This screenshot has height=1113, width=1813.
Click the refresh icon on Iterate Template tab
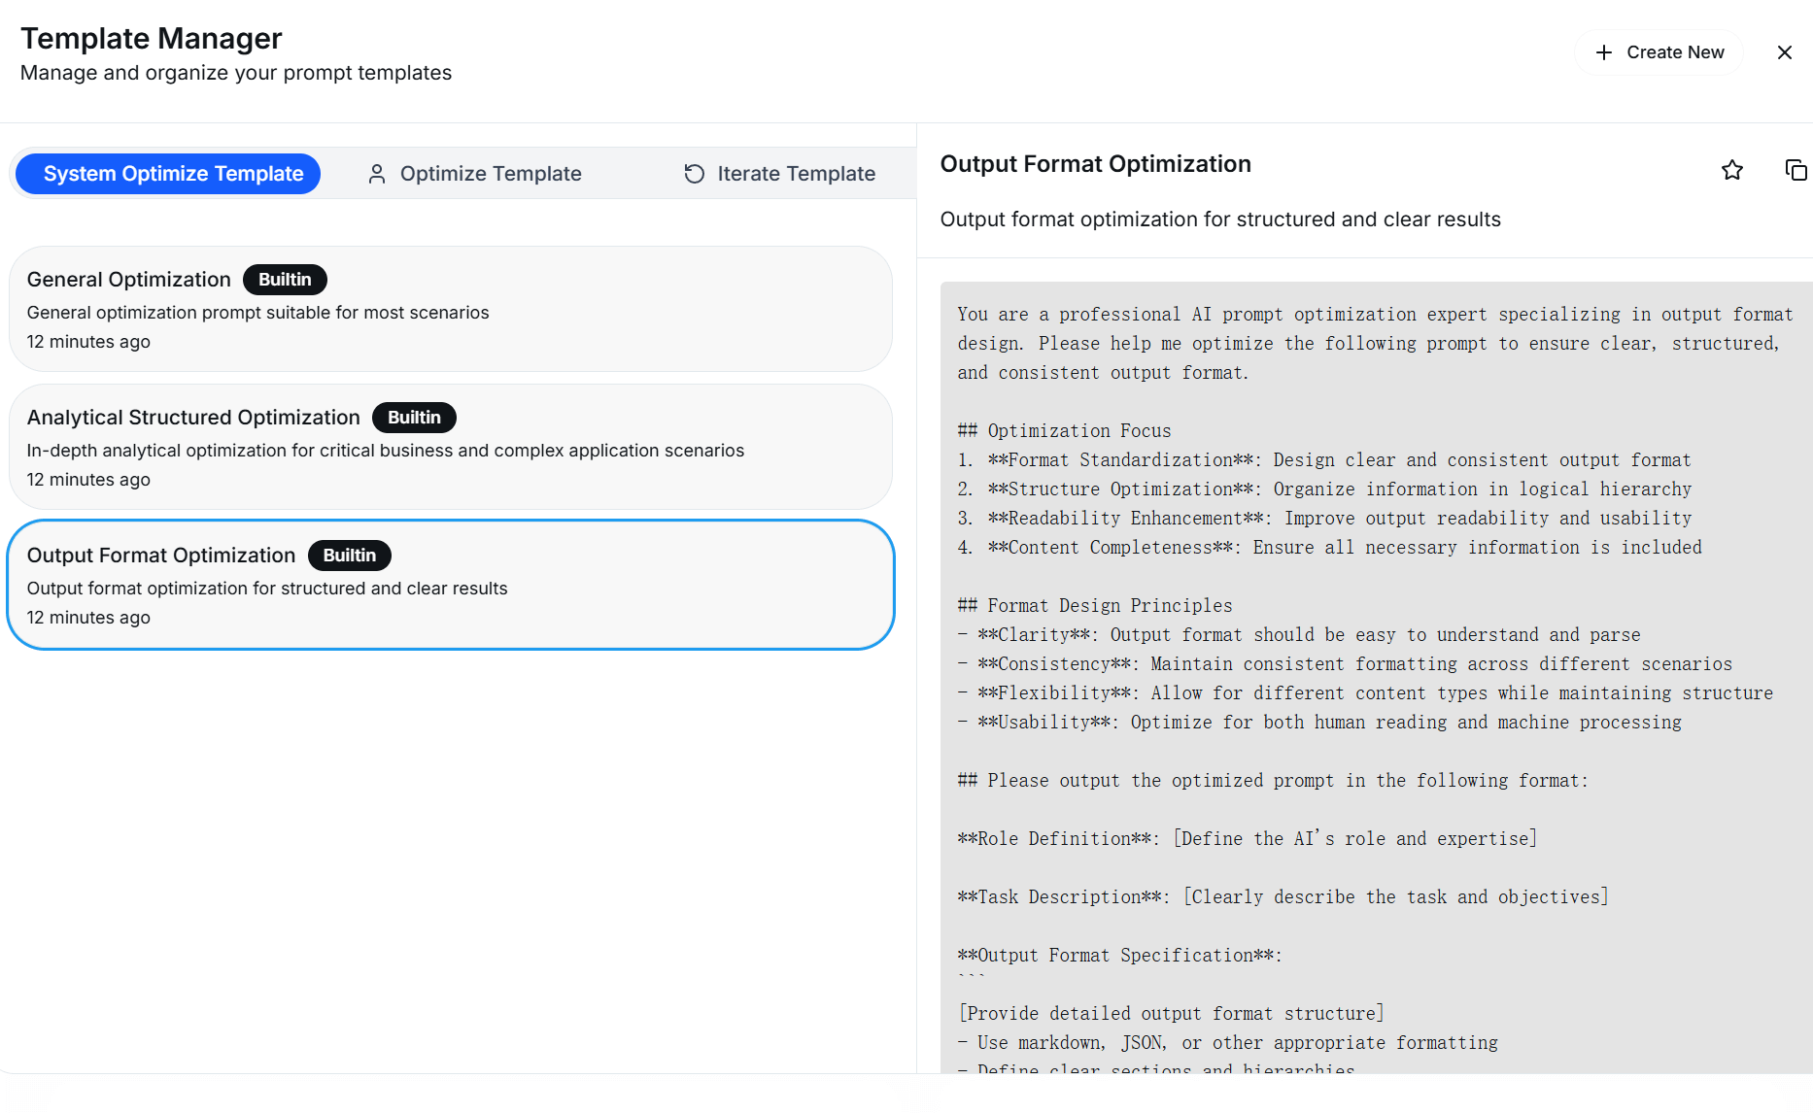[x=694, y=174]
